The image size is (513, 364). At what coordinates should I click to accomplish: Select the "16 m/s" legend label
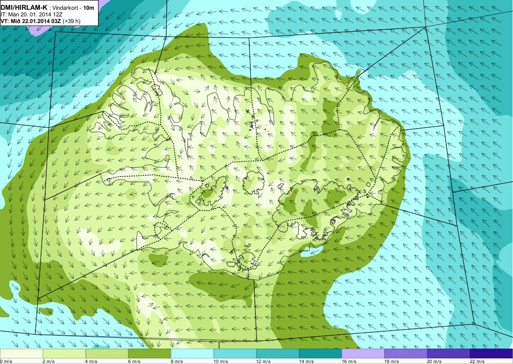(x=349, y=361)
